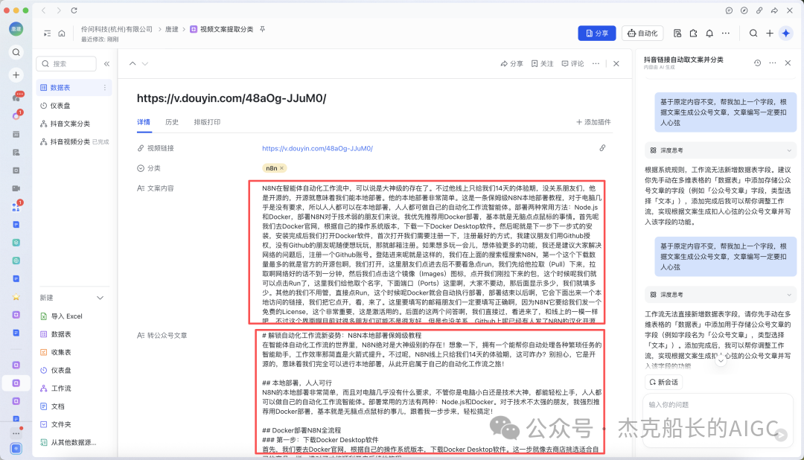804x460 pixels.
Task: Open the 抖音视频分类 workflow
Action: pos(74,141)
